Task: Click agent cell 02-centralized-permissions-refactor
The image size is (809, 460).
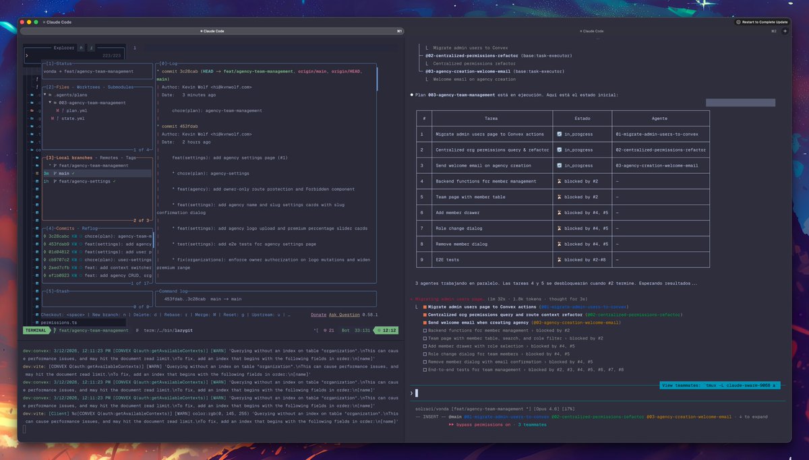Action: 661,150
